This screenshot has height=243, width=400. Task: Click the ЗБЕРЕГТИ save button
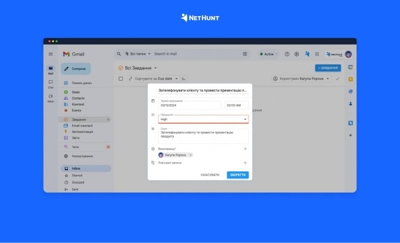pyautogui.click(x=238, y=175)
